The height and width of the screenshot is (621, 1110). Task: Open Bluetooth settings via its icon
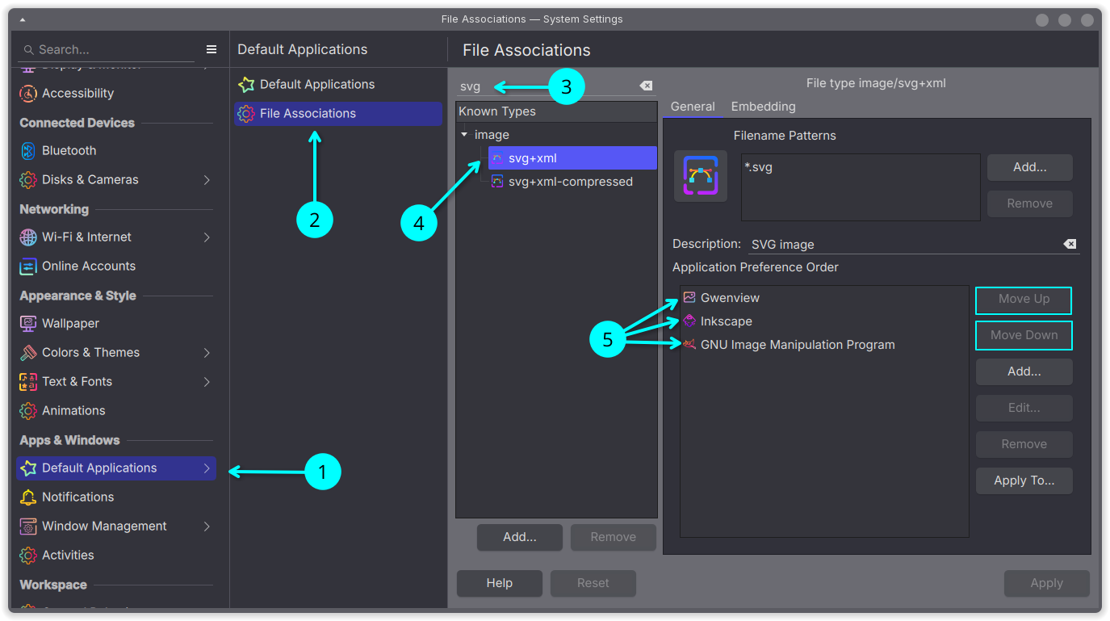coord(28,151)
